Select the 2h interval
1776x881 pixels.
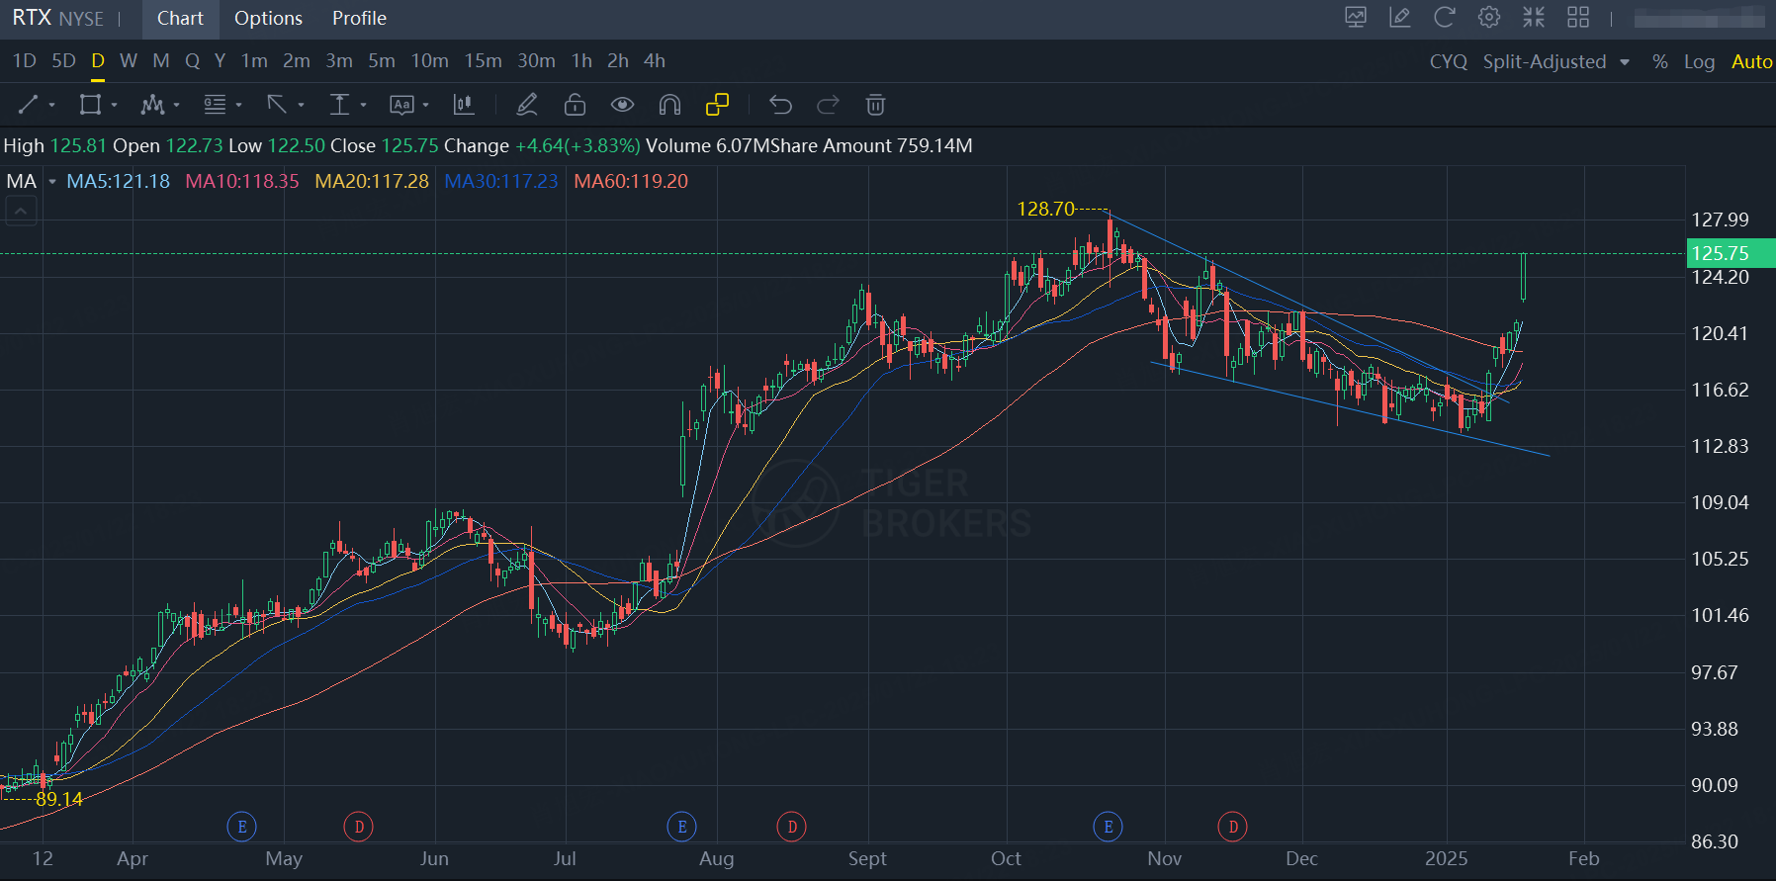tap(618, 61)
